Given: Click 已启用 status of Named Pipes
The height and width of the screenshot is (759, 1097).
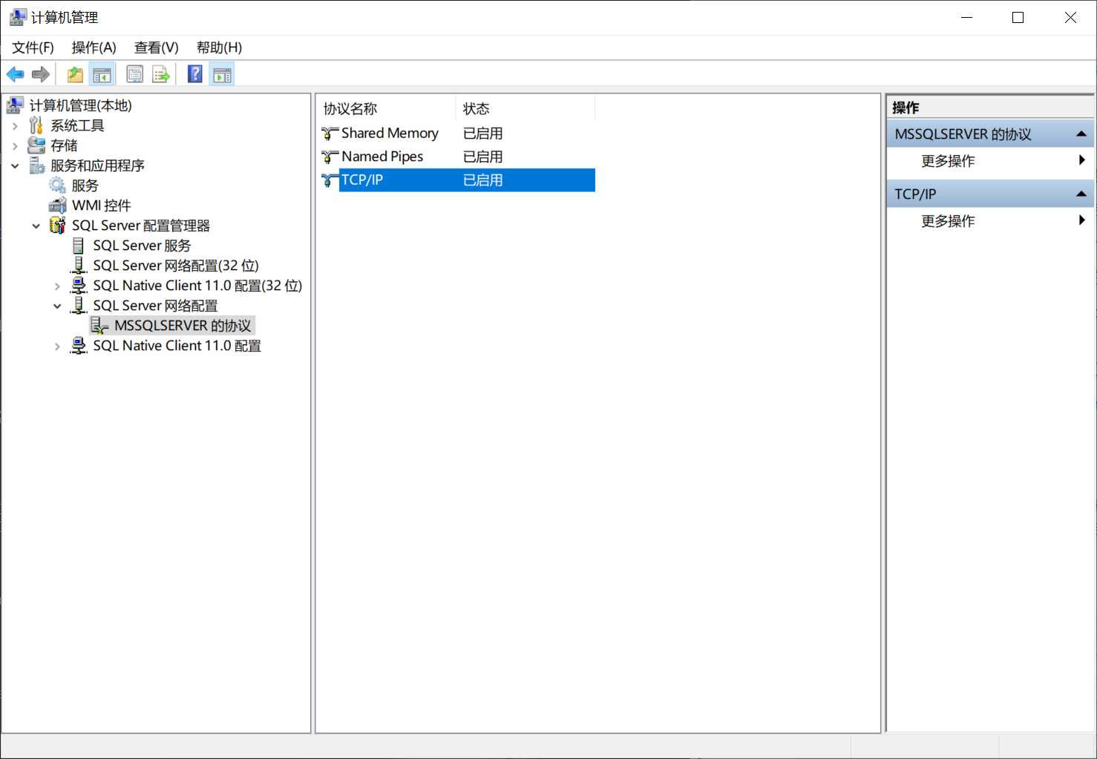Looking at the screenshot, I should click(x=482, y=157).
